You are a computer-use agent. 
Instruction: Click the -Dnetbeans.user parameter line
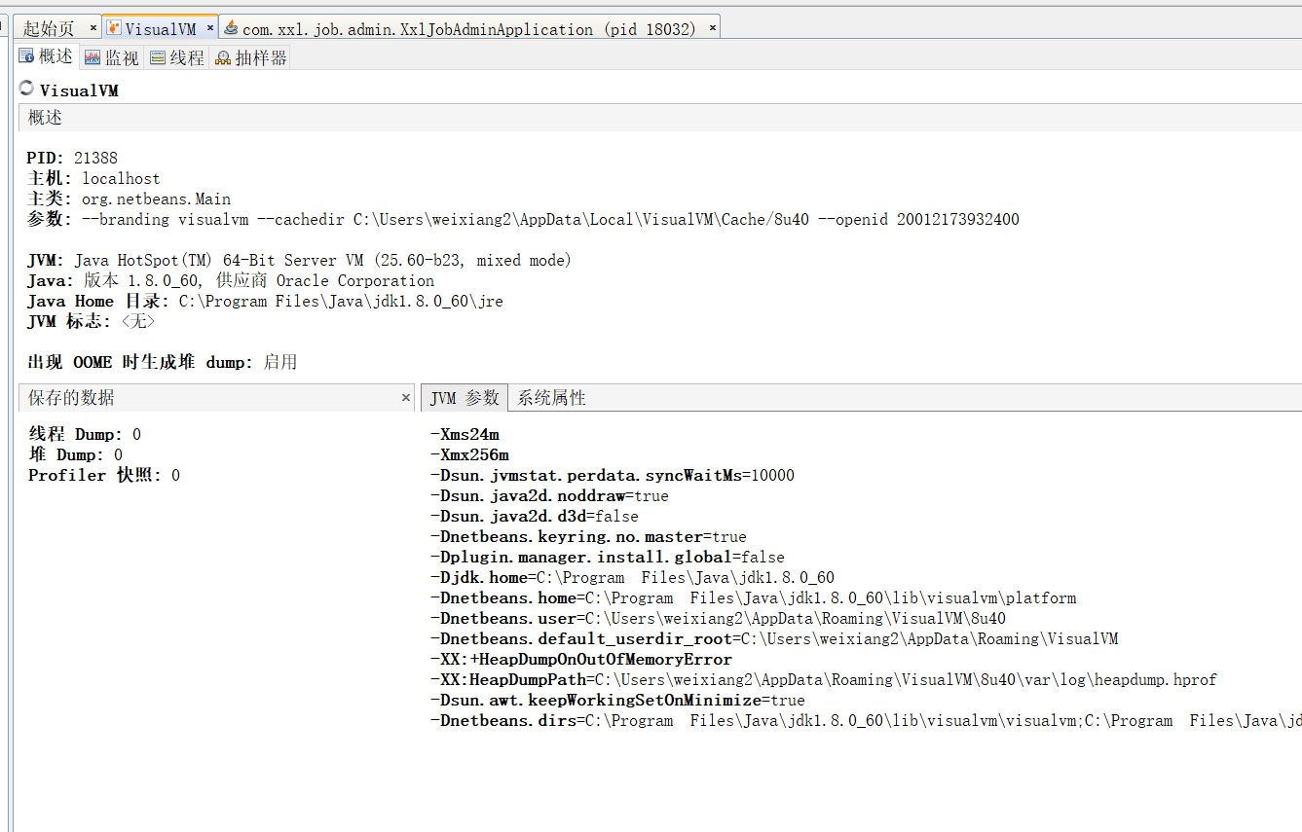tap(718, 618)
